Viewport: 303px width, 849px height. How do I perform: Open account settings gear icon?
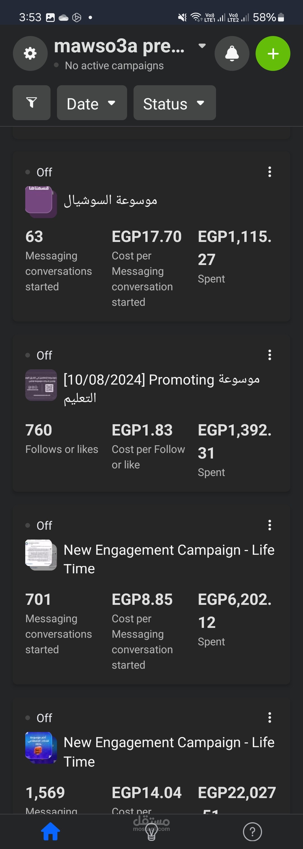click(x=30, y=53)
